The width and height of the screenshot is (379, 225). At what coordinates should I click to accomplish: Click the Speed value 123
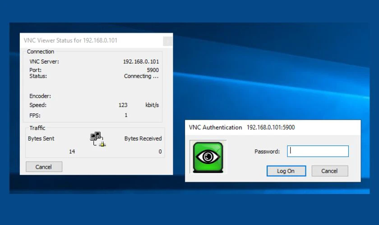click(x=123, y=105)
